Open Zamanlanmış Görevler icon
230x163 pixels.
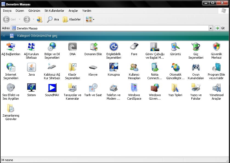(x=11, y=108)
